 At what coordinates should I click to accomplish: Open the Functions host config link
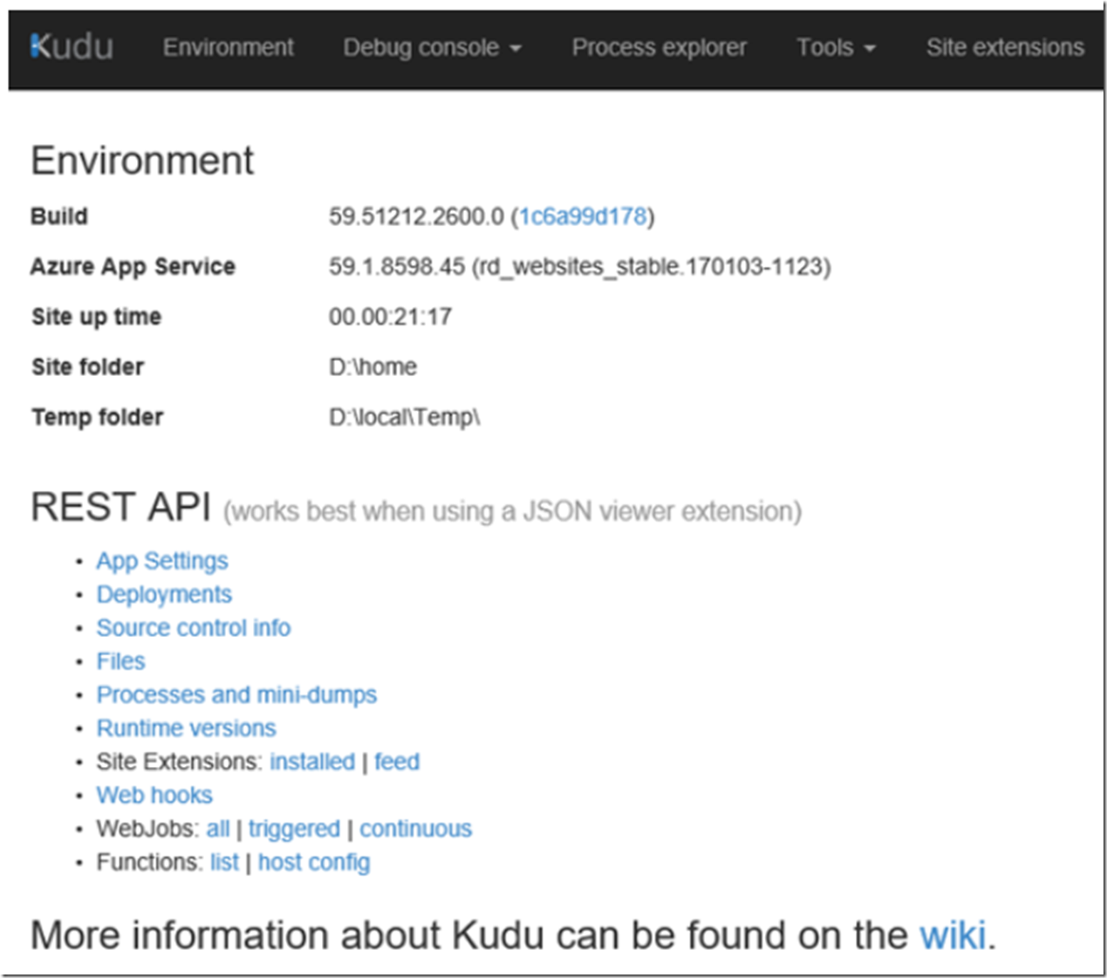click(x=314, y=862)
